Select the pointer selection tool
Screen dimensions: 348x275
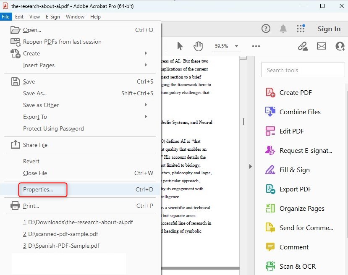180,46
